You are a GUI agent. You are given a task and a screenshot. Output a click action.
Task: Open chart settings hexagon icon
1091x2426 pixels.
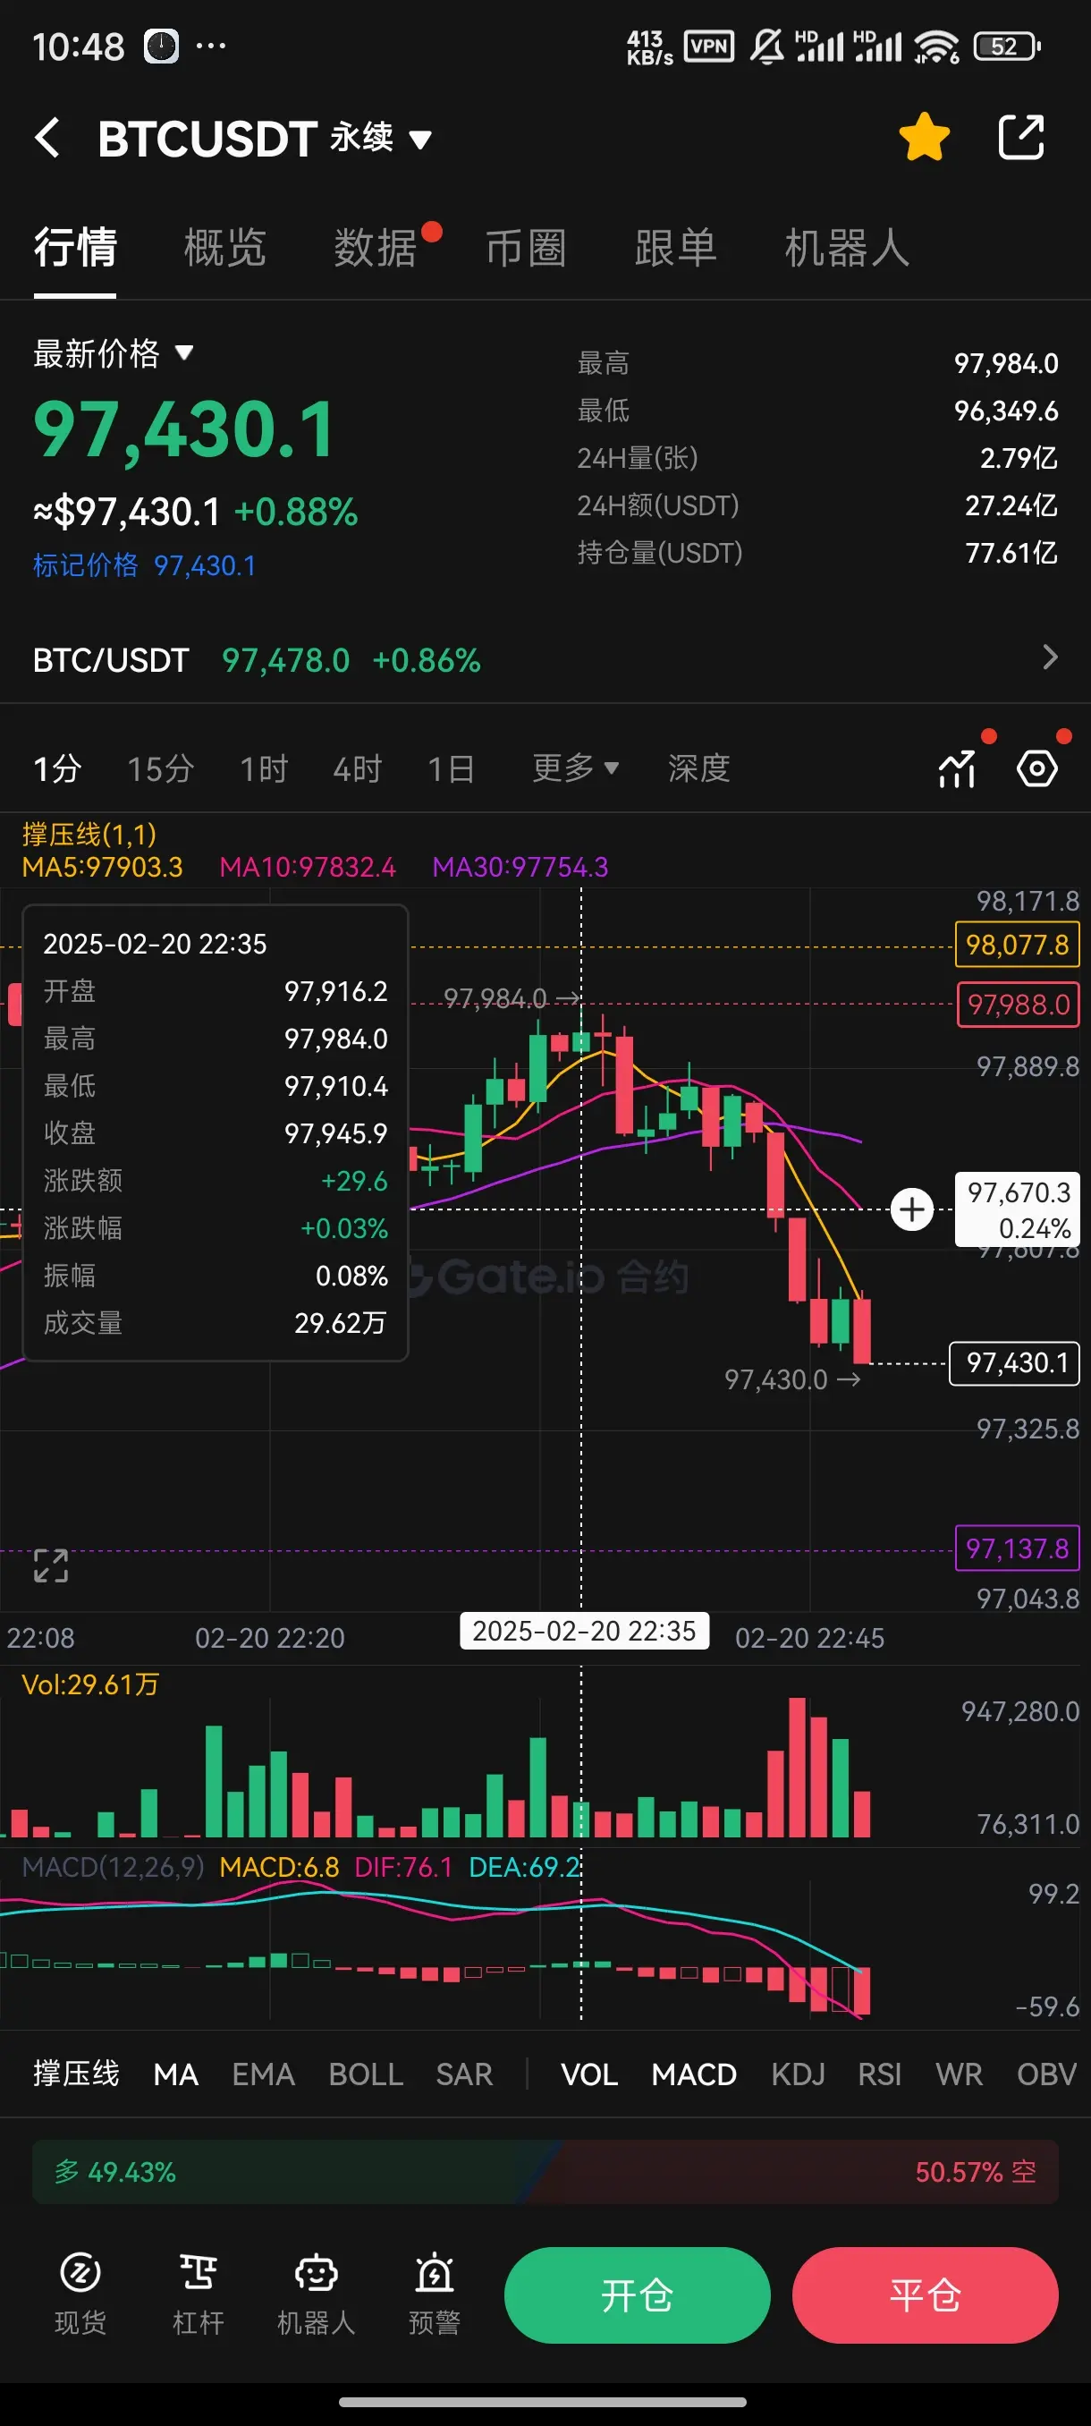pos(1037,768)
